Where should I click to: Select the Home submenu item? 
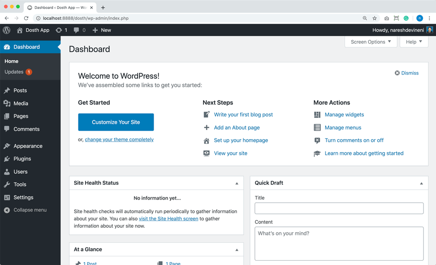coord(12,61)
